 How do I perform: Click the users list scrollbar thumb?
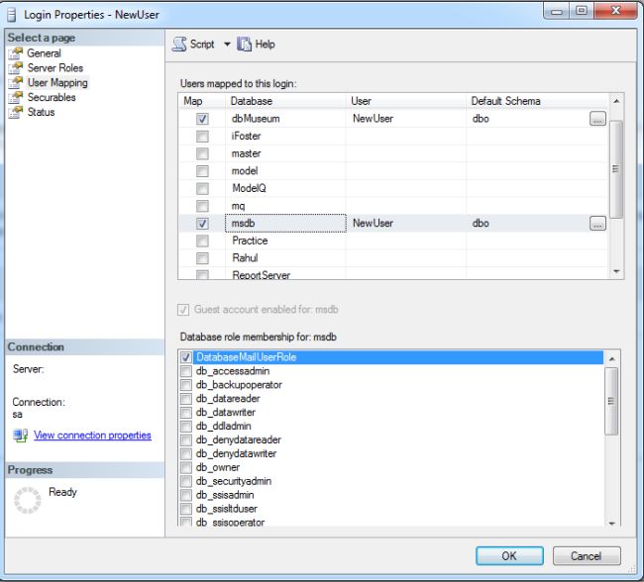pyautogui.click(x=615, y=169)
